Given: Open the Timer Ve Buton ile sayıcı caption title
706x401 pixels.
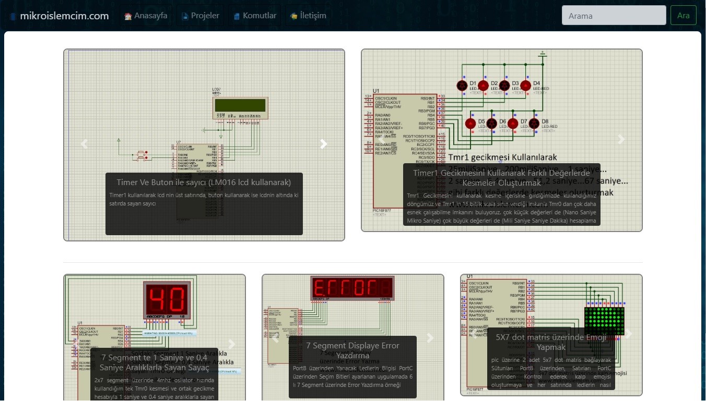Looking at the screenshot, I should click(204, 182).
